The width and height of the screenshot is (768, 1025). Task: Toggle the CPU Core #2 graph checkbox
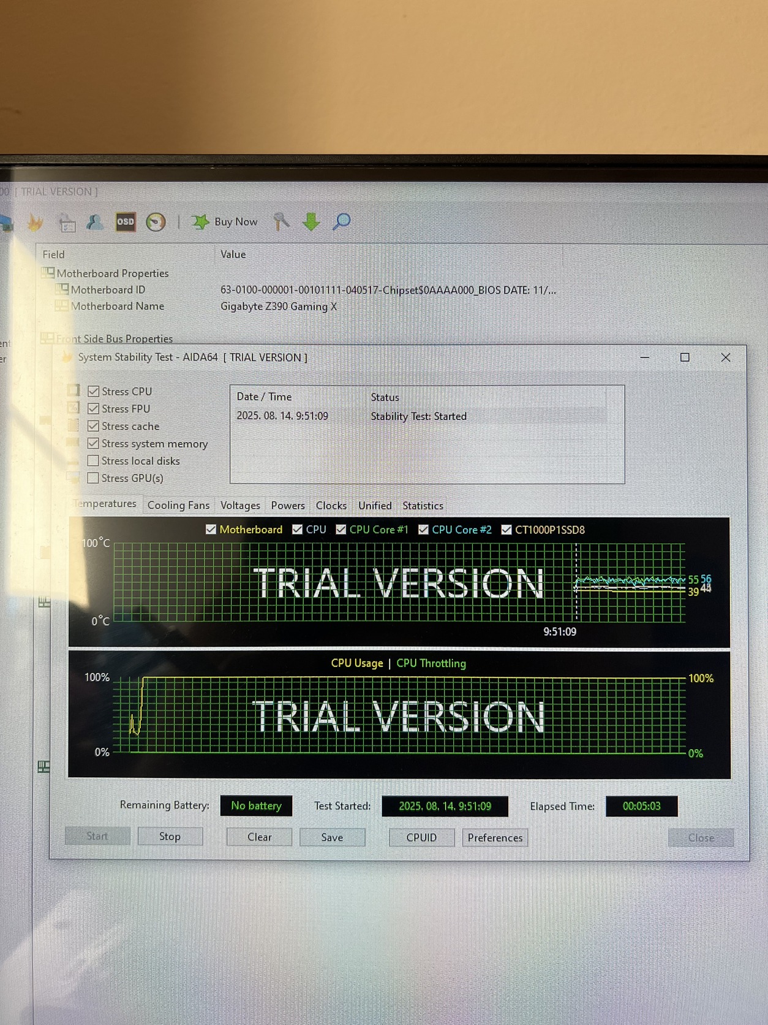point(423,529)
